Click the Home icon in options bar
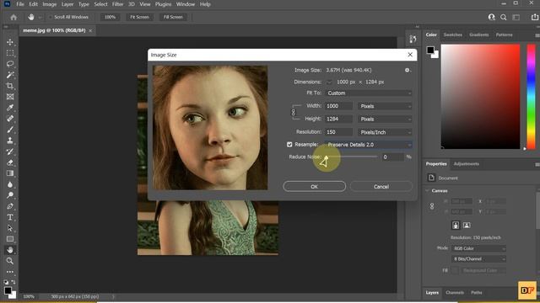The width and height of the screenshot is (540, 303). [13, 17]
